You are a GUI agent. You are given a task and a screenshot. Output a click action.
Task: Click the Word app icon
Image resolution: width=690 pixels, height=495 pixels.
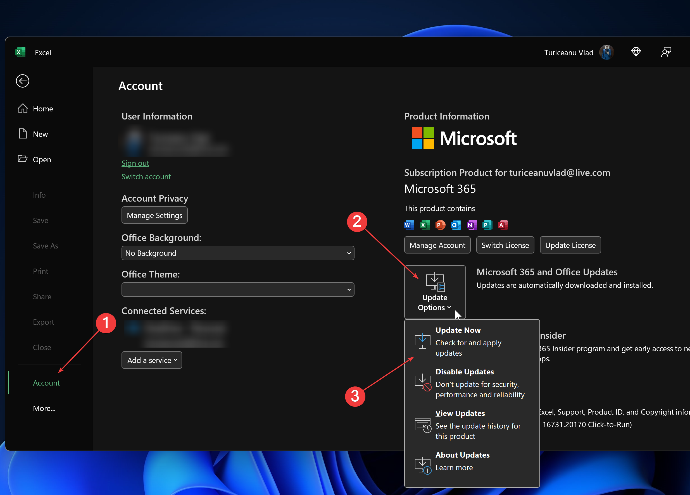[409, 225]
